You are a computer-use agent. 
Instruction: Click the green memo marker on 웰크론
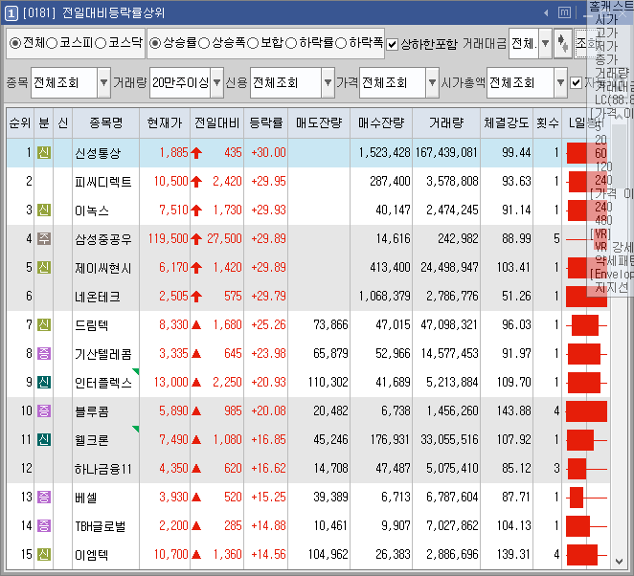136,429
